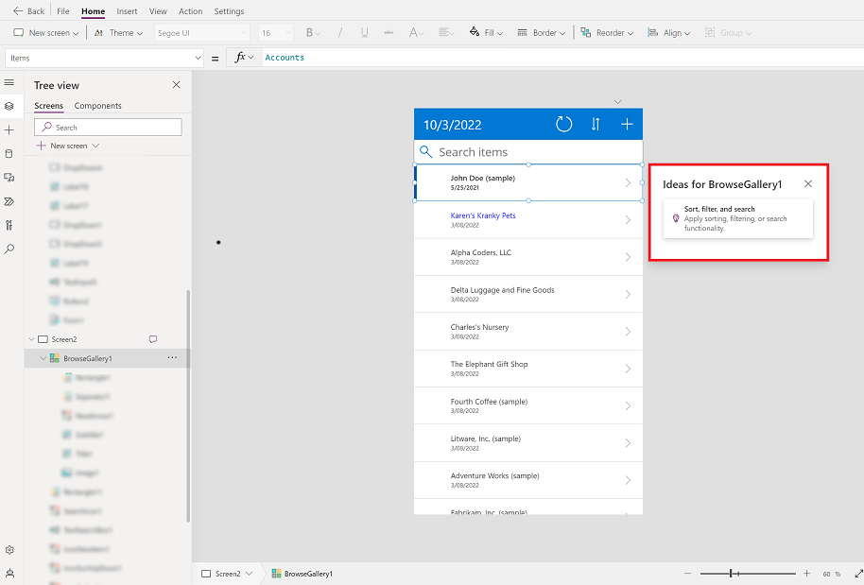Open the comment icon next to Screen2
This screenshot has height=585, width=864.
pyautogui.click(x=153, y=338)
